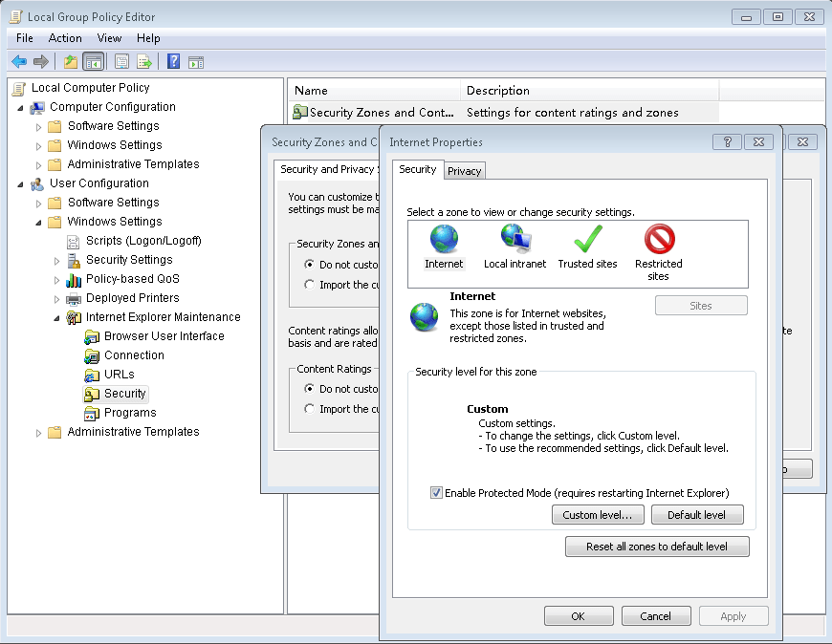Click the 'Settings for content ratings and zones' description
This screenshot has width=832, height=644.
pos(573,113)
